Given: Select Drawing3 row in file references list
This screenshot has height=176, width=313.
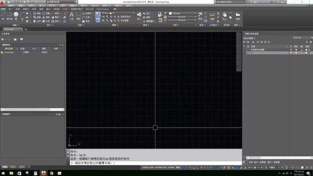Looking at the screenshot, I should (32, 52).
